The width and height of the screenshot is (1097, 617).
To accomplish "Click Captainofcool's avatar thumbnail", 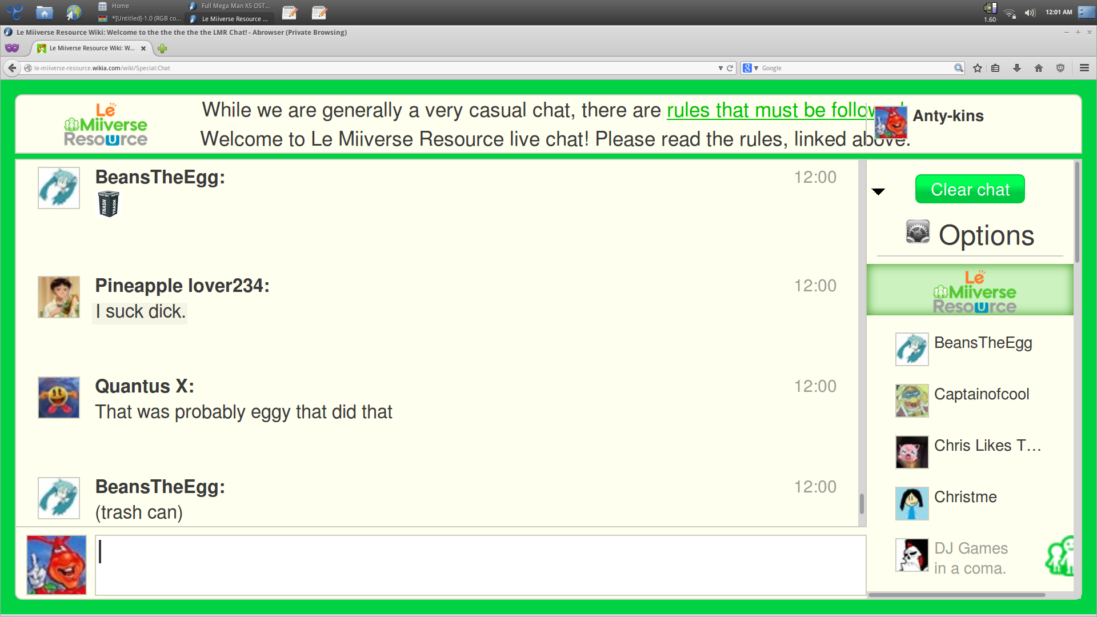I will (912, 400).
